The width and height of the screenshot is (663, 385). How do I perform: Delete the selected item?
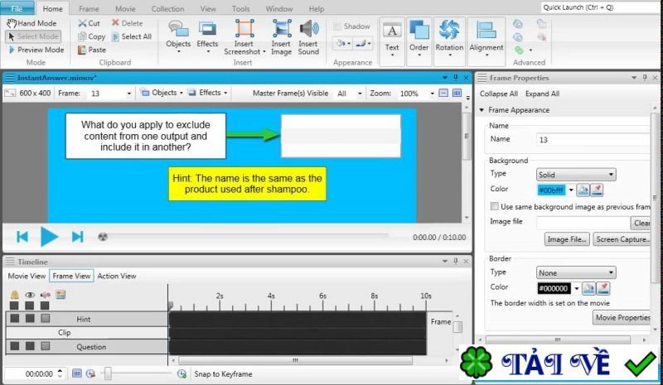tap(128, 23)
